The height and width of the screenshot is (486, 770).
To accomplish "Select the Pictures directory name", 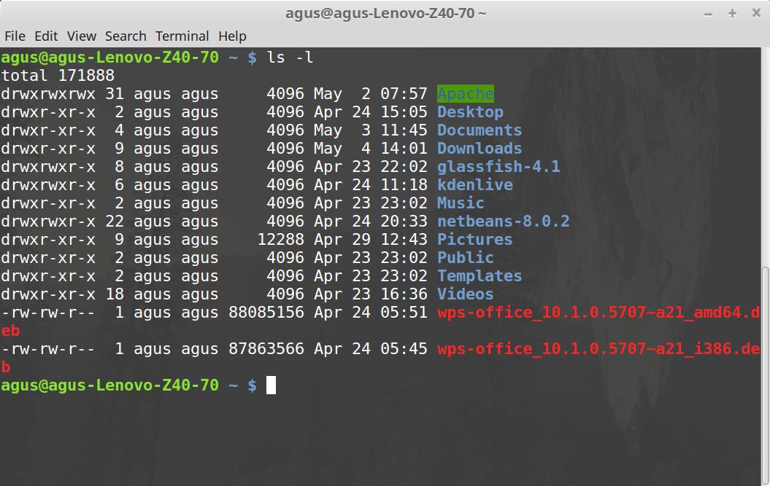I will click(474, 239).
